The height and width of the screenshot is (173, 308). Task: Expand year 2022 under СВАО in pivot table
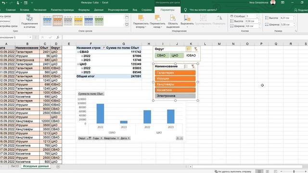tap(82, 56)
